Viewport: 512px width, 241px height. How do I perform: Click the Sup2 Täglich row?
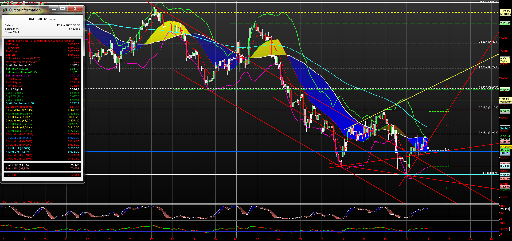pyautogui.click(x=42, y=96)
